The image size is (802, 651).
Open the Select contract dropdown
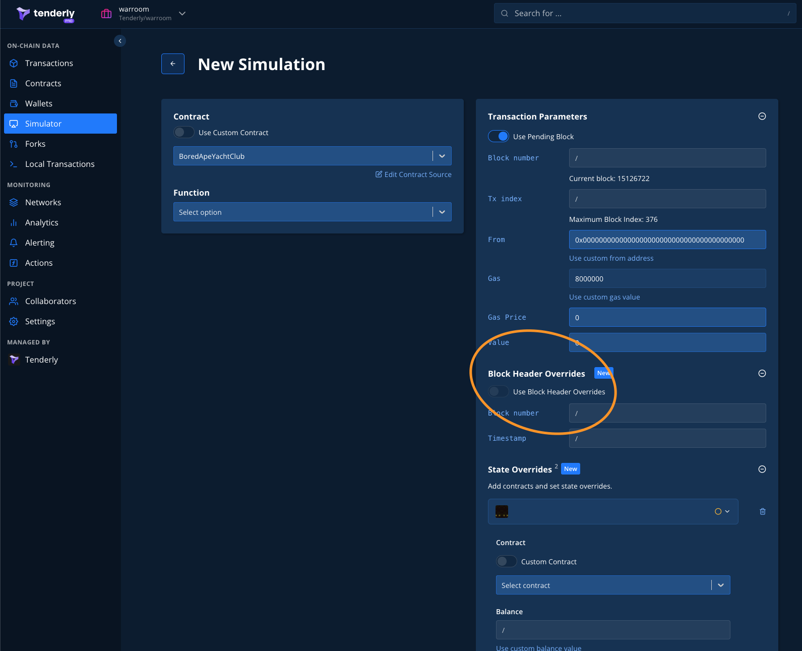pos(613,585)
